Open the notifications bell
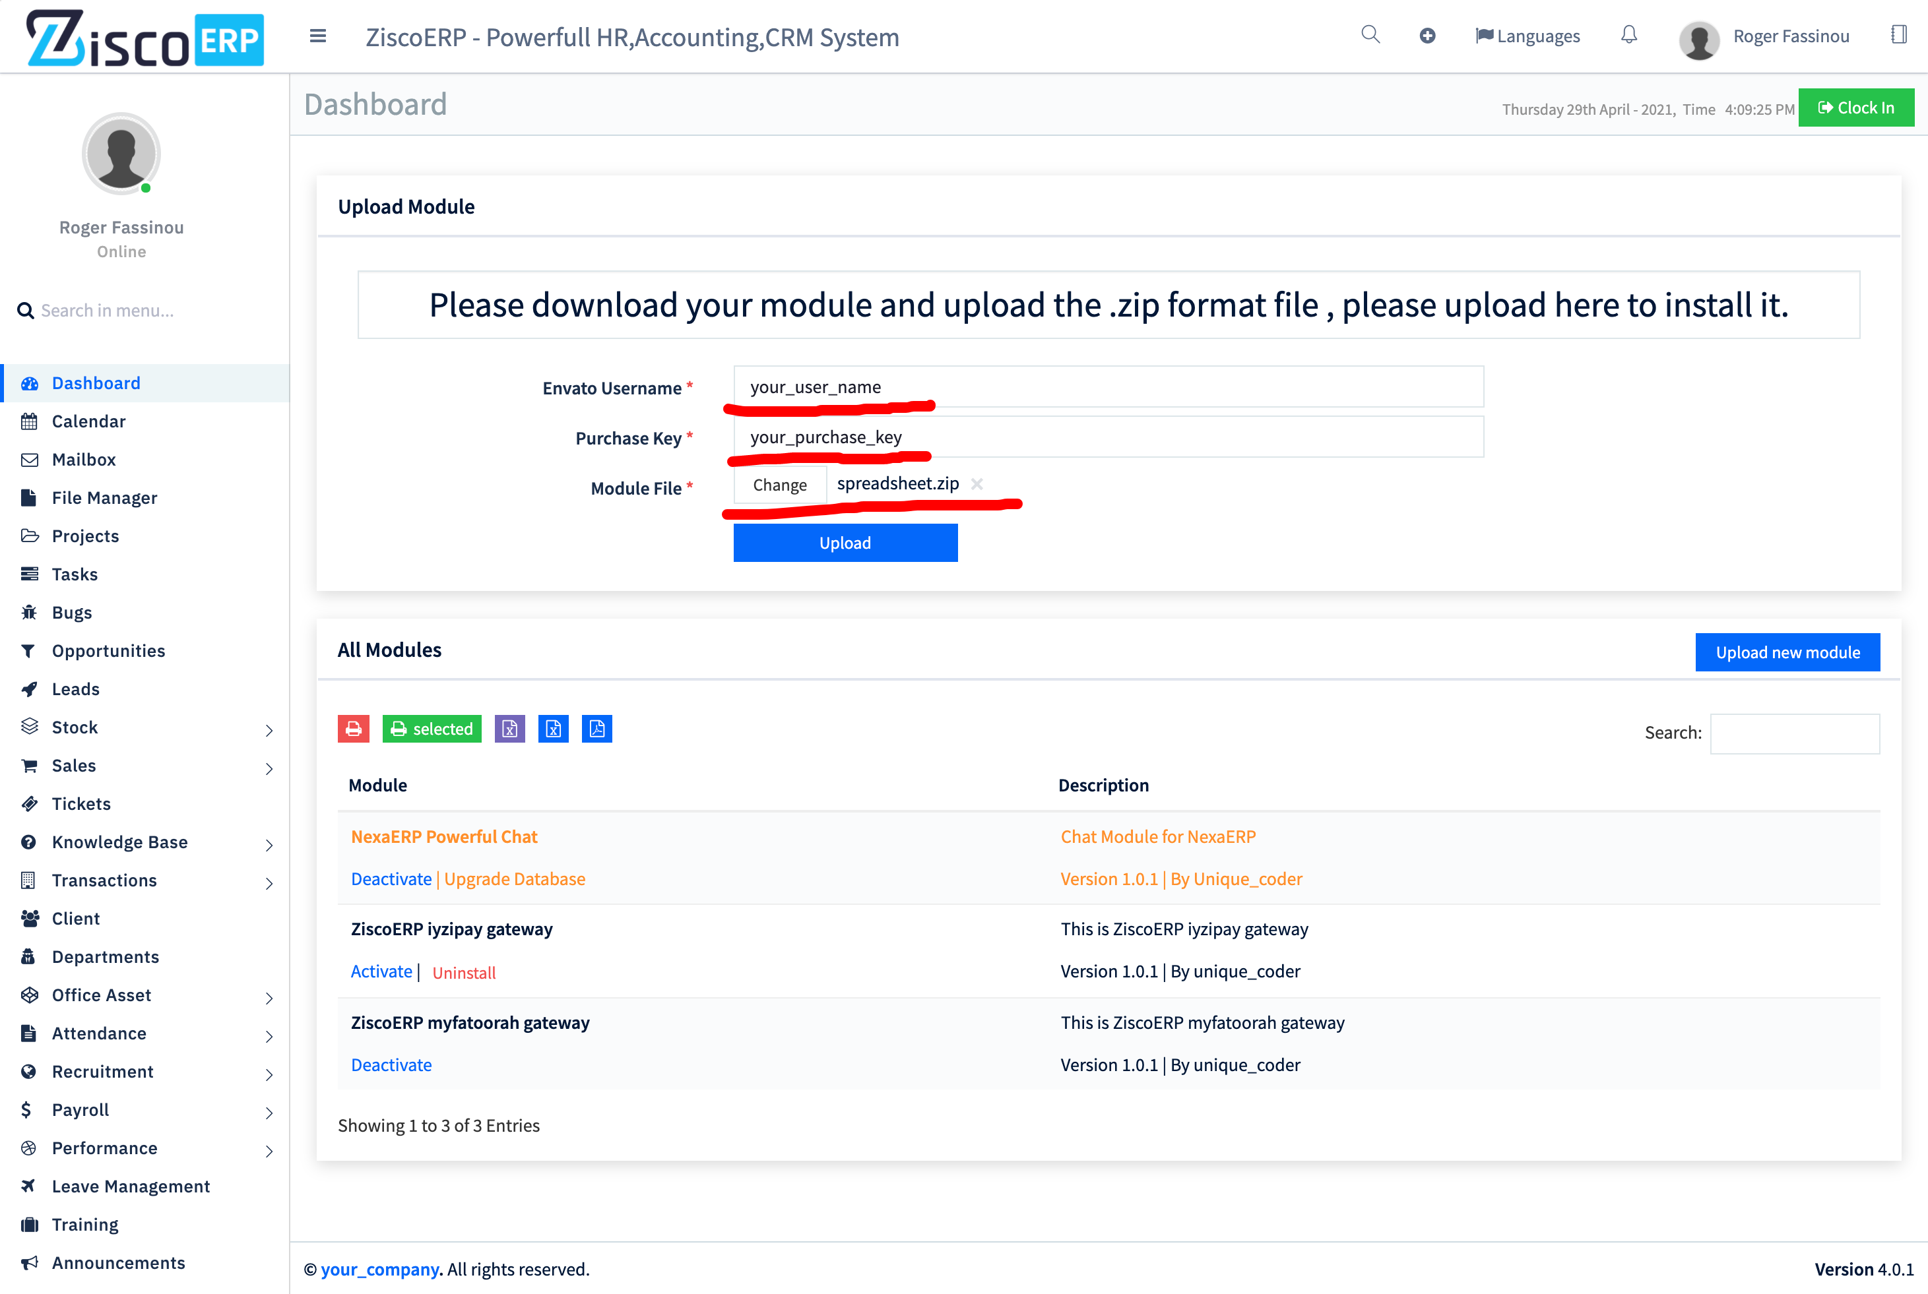1928x1294 pixels. [1628, 35]
